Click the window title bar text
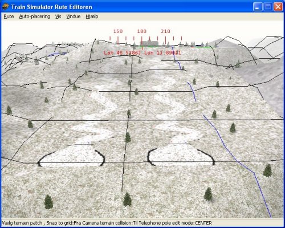The height and width of the screenshot is (228, 285). click(51, 7)
